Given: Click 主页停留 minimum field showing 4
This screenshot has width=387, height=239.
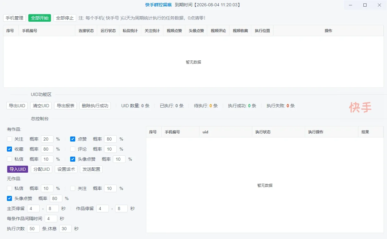Looking at the screenshot, I should pos(33,208).
